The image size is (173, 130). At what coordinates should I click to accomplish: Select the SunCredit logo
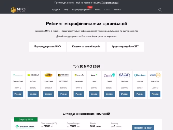(79, 75)
